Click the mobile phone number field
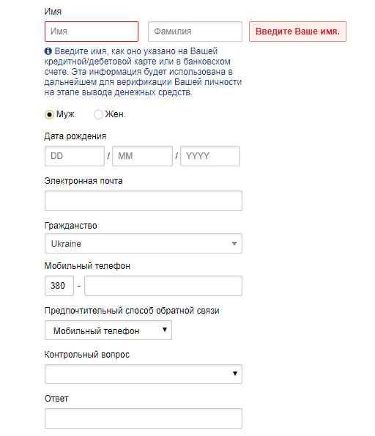The height and width of the screenshot is (436, 375). click(x=163, y=286)
